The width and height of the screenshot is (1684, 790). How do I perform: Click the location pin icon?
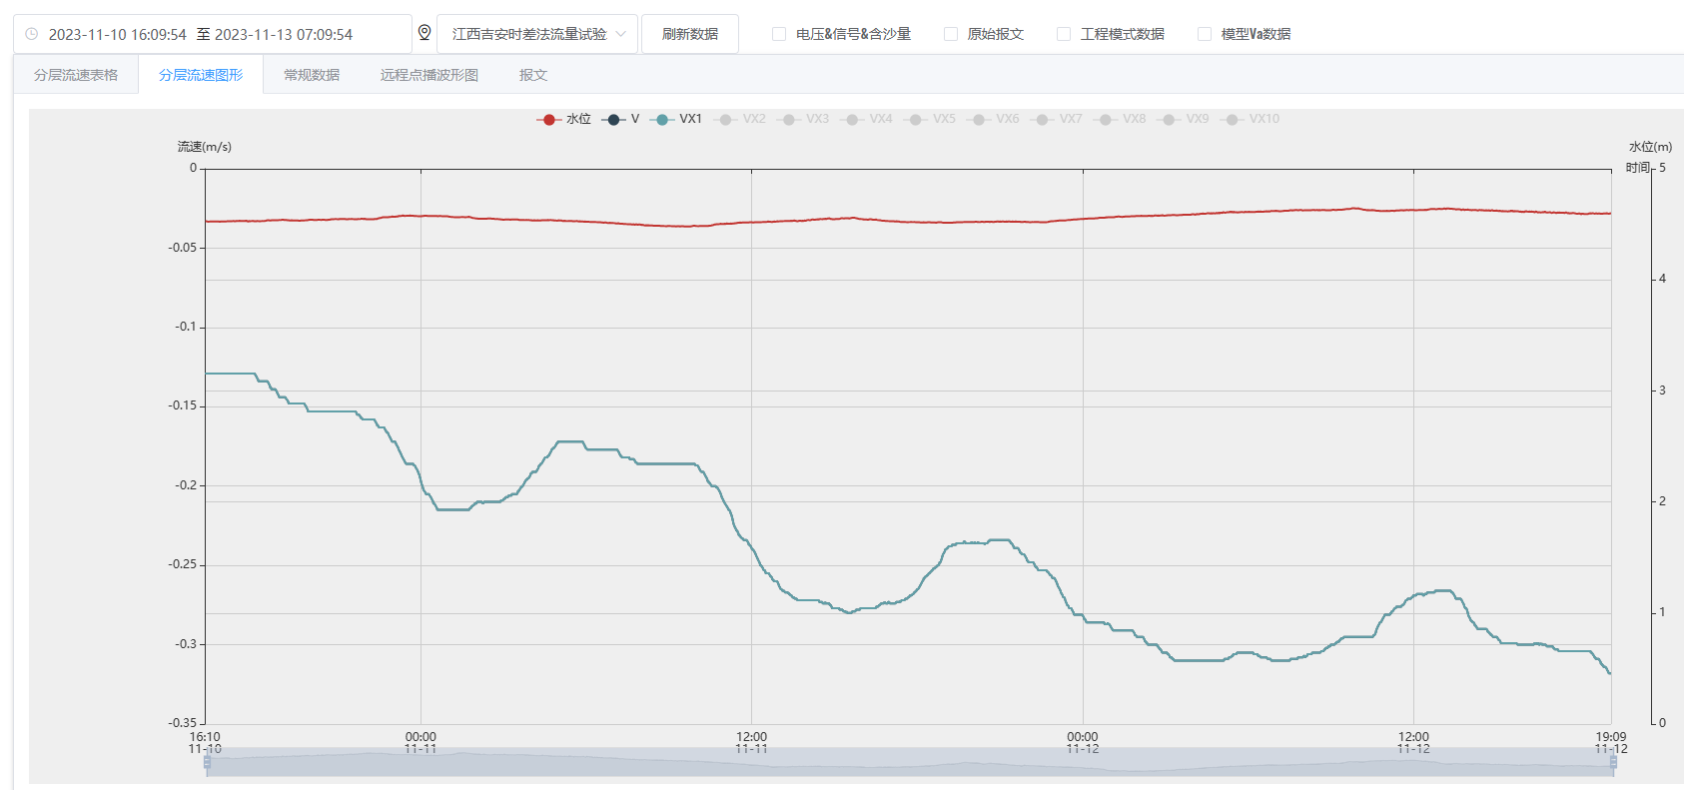click(424, 33)
